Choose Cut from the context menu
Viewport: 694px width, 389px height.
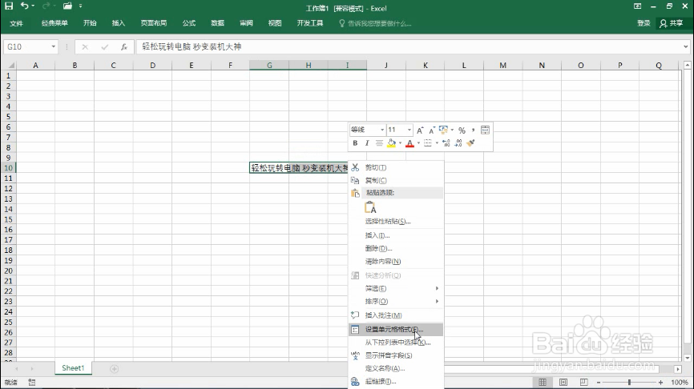tap(396, 167)
